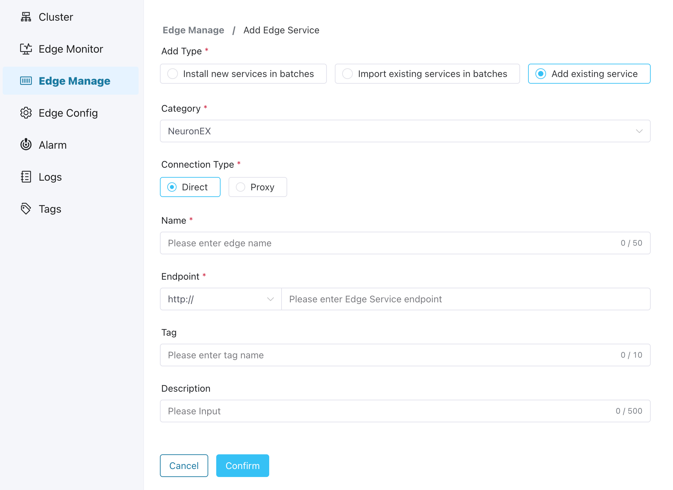Click Edge Manage breadcrumb link

click(193, 30)
